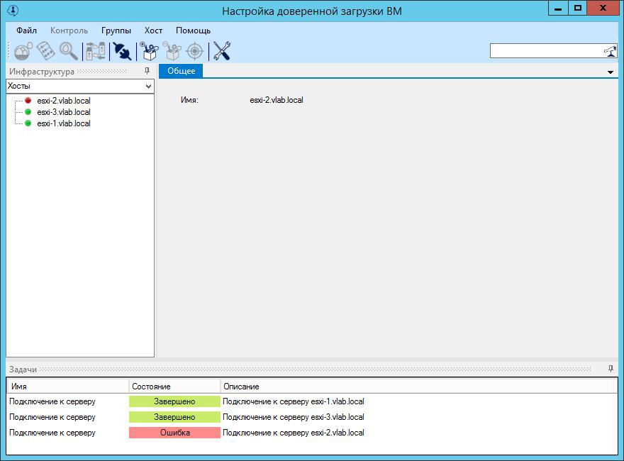
Task: Select host esxi-2.vlab.local in tree
Action: (64, 101)
